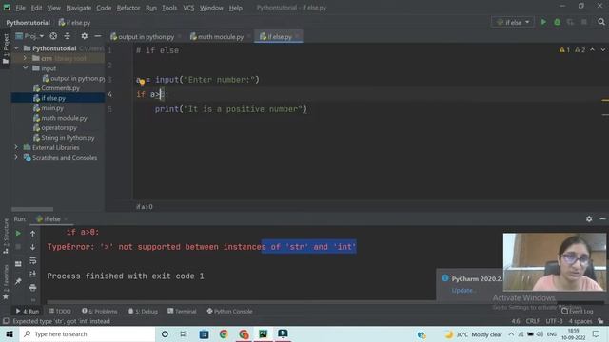
Task: Click 4 spaces indent setting
Action: pyautogui.click(x=580, y=321)
